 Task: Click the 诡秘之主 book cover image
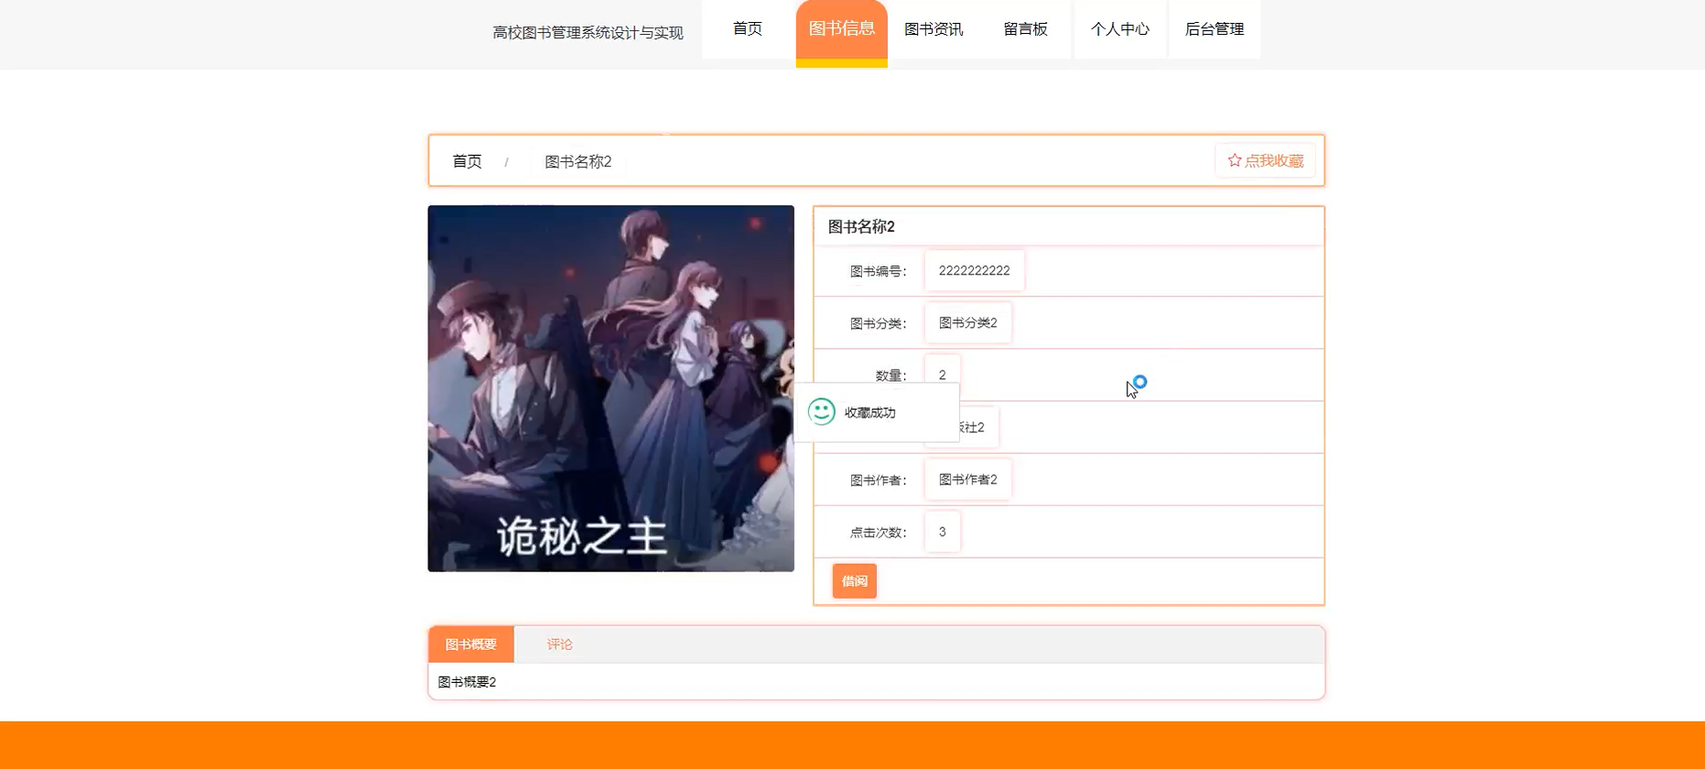point(611,388)
